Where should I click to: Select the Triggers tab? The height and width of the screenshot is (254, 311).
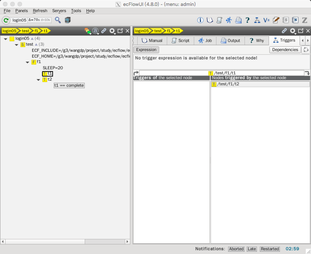click(284, 40)
